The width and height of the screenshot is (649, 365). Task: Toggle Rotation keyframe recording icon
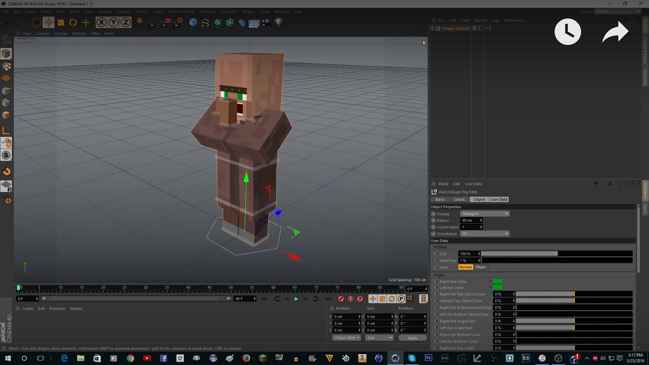(392, 299)
